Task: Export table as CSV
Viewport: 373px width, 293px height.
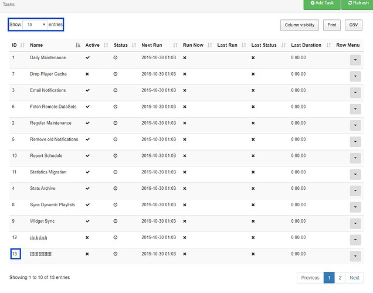Action: click(354, 25)
